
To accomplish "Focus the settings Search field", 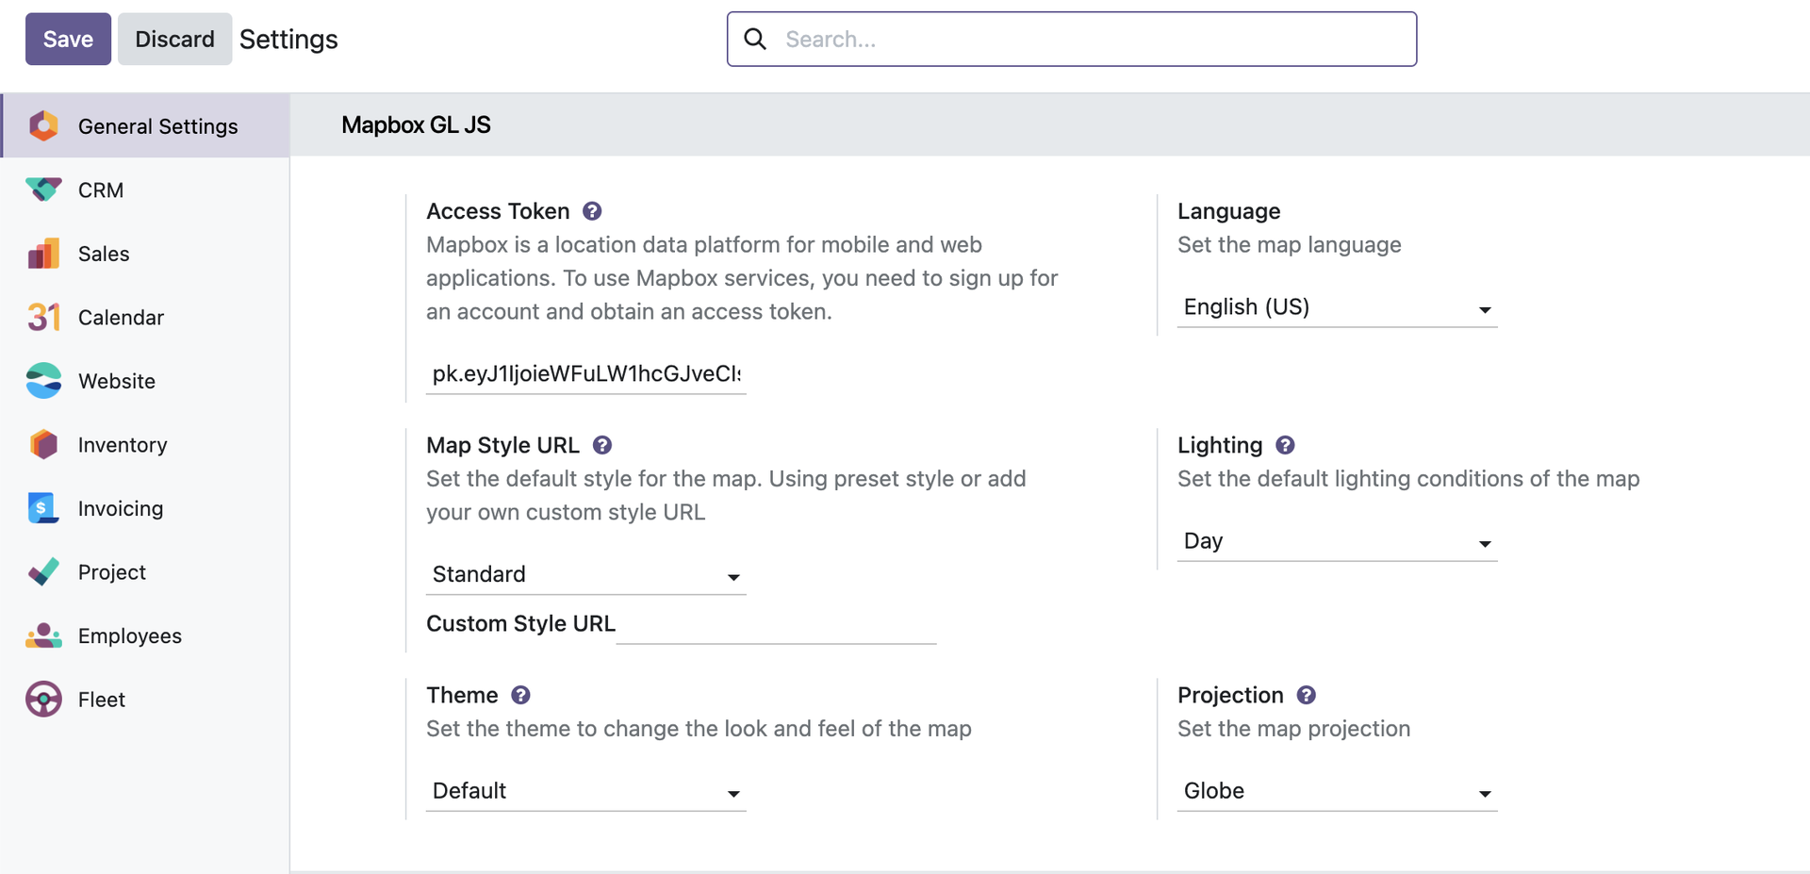I will click(1072, 39).
